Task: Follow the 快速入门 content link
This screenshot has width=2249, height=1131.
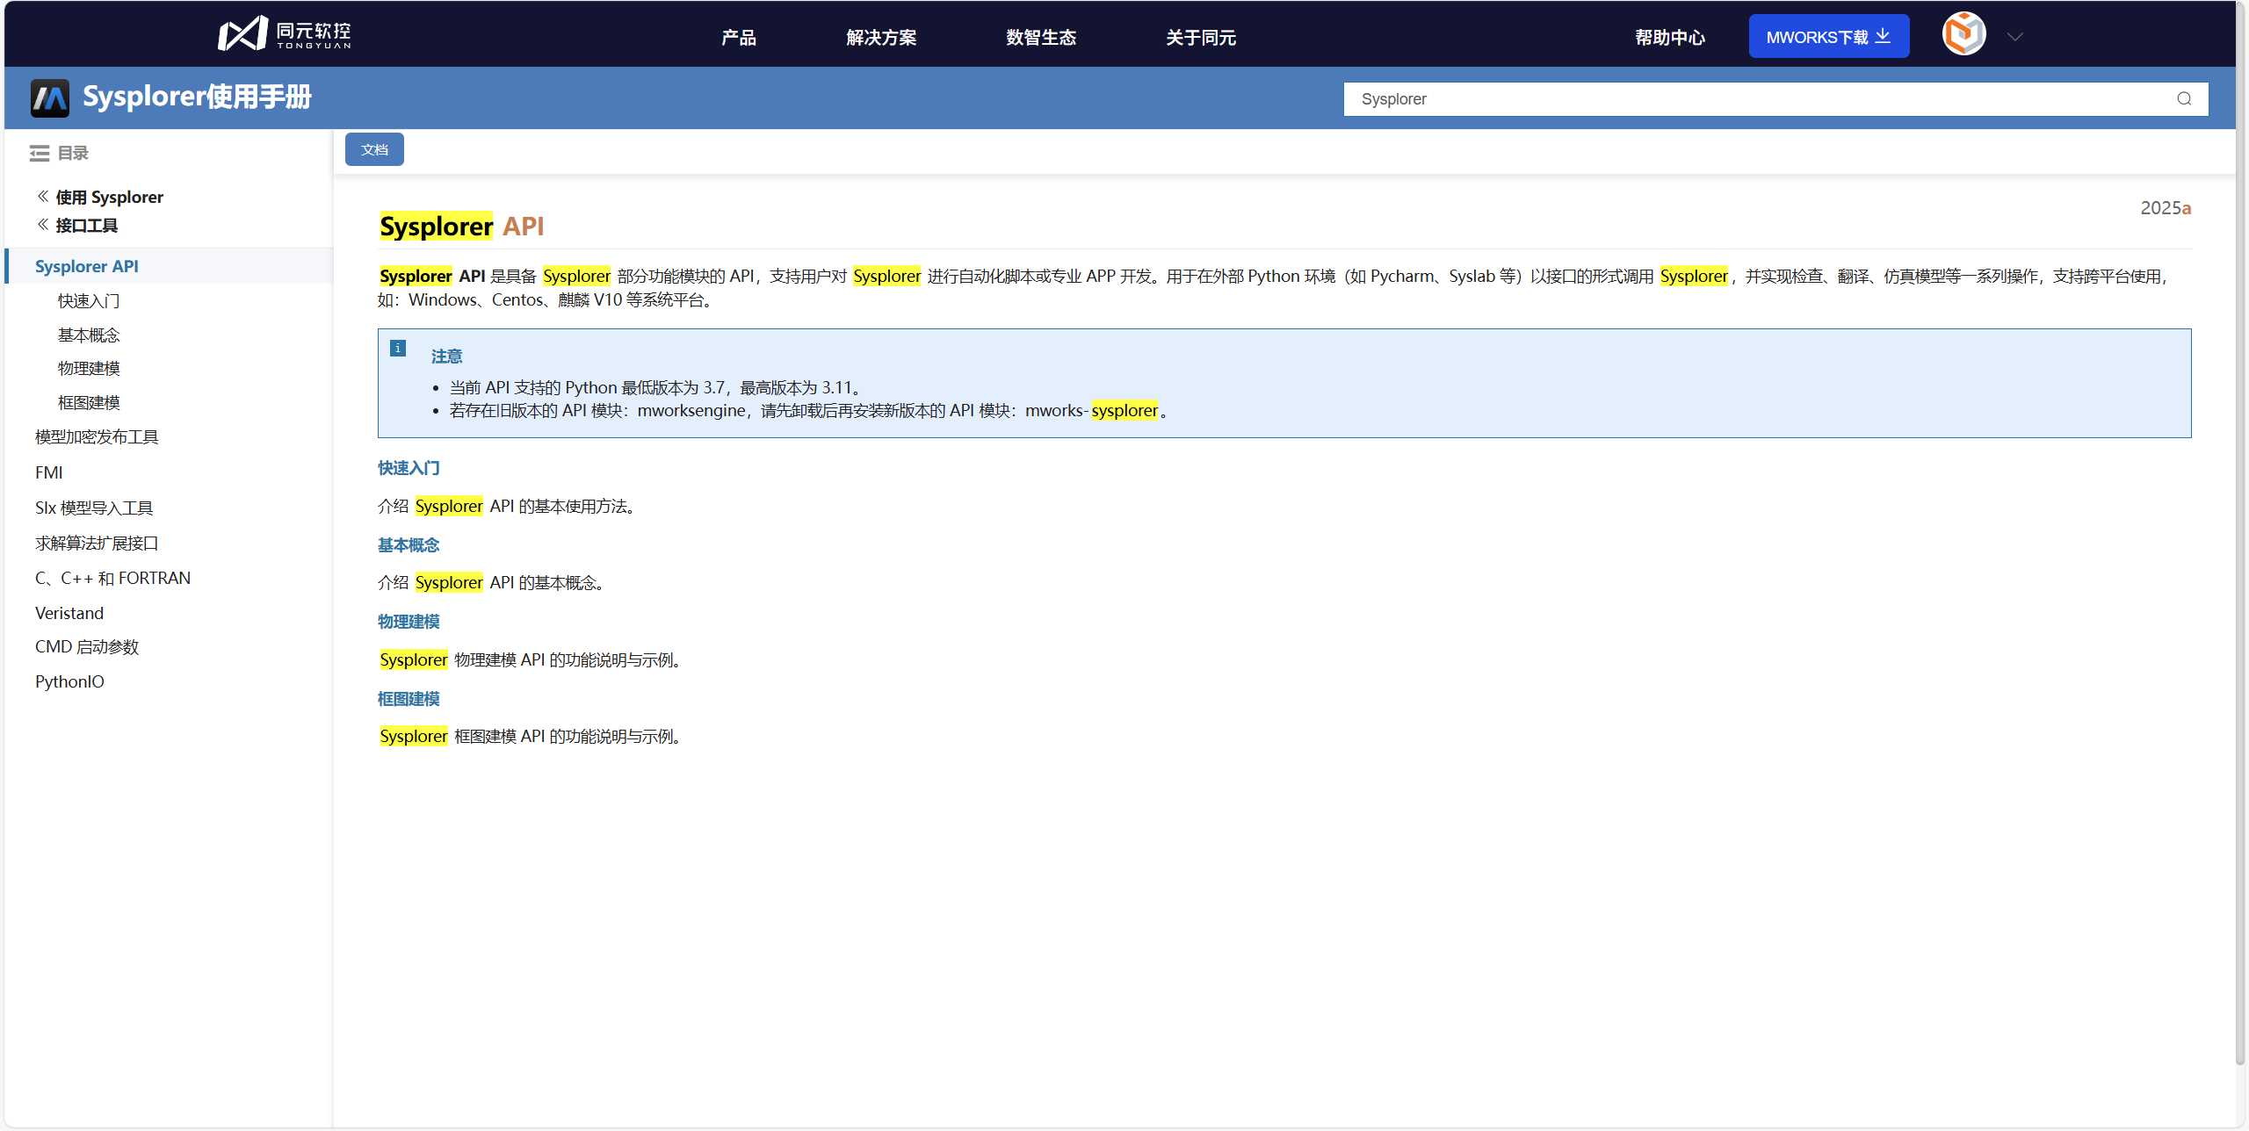Action: click(409, 468)
